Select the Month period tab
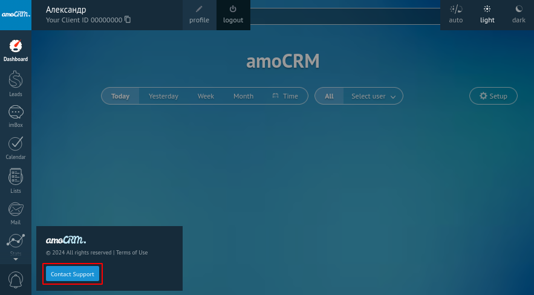Viewport: 534px width, 295px height. click(x=243, y=96)
